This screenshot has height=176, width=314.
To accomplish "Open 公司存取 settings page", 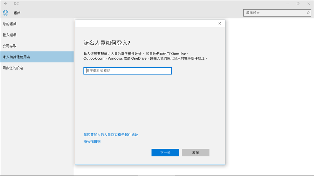I will pos(37,46).
